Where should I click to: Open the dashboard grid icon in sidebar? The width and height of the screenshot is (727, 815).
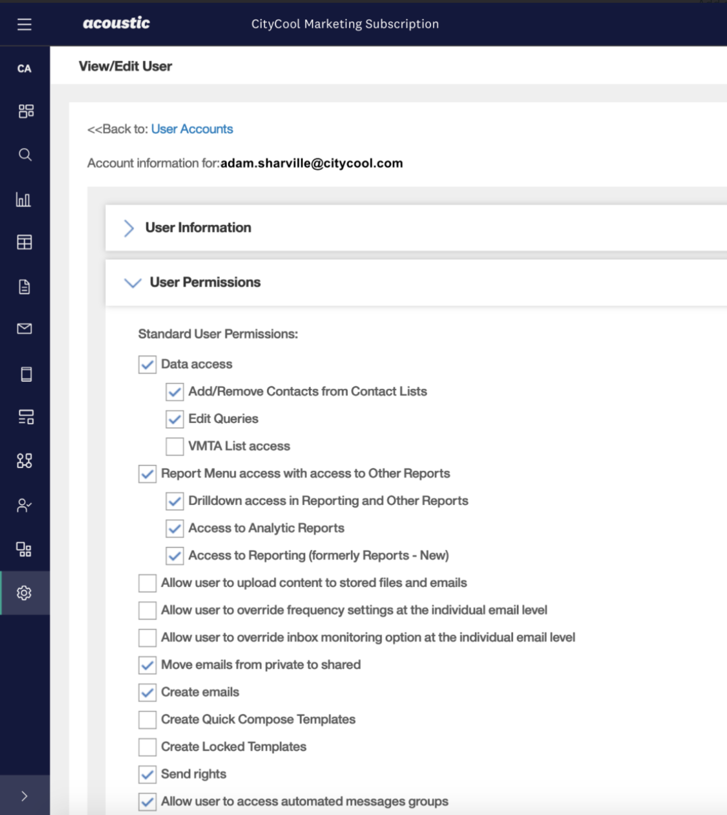(26, 111)
